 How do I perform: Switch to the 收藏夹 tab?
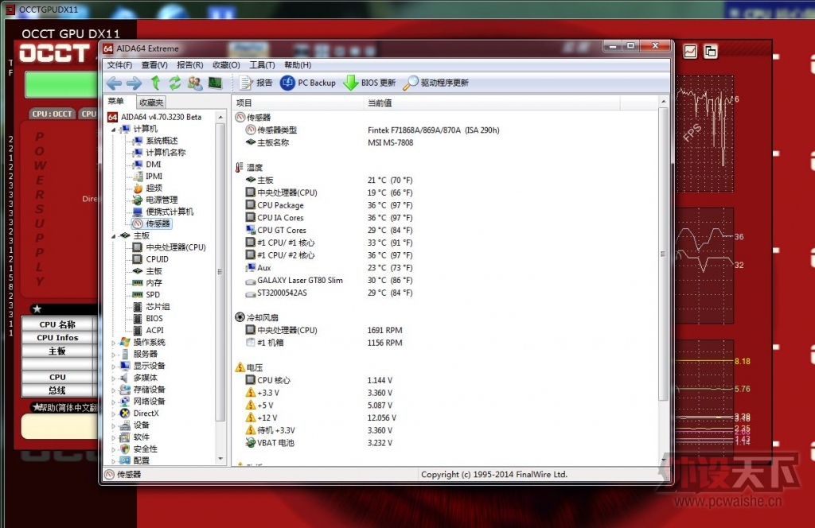(x=151, y=103)
